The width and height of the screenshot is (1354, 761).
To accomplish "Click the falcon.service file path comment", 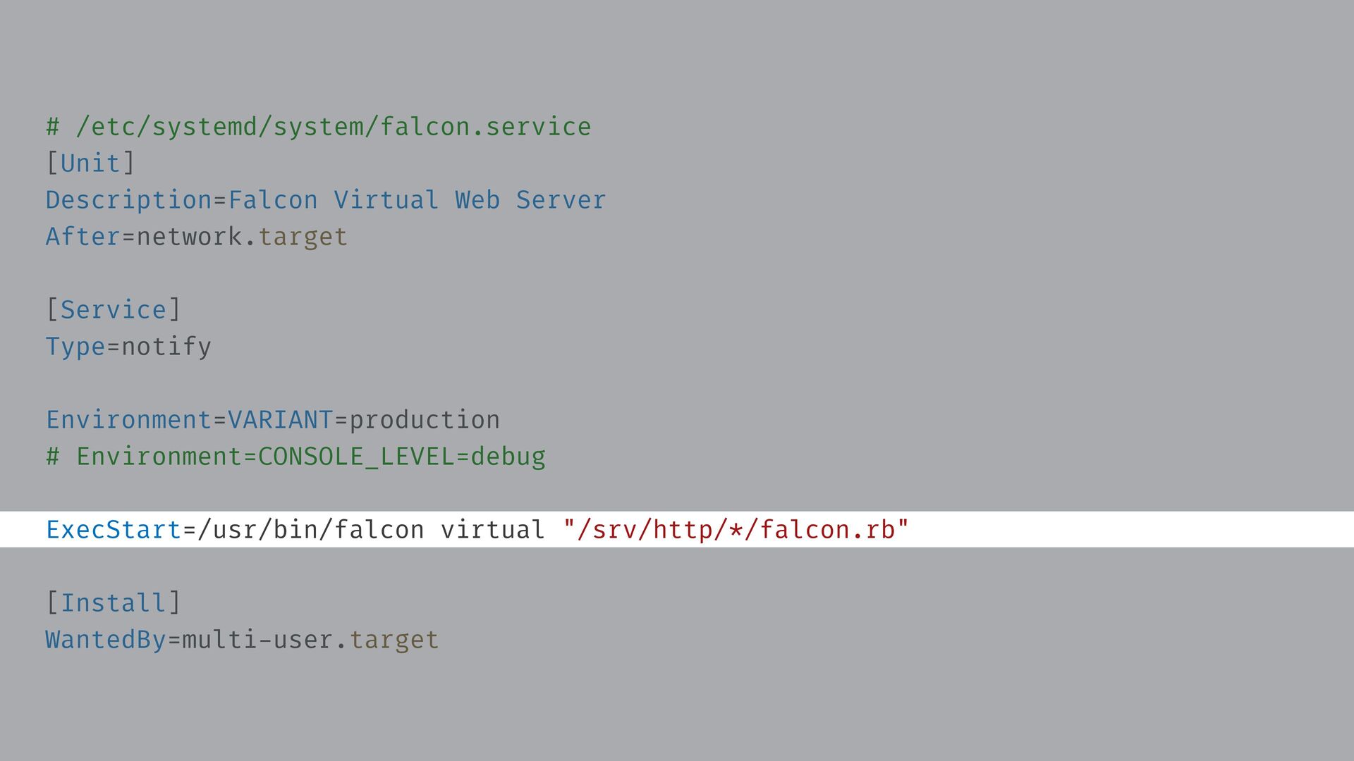I will [319, 127].
